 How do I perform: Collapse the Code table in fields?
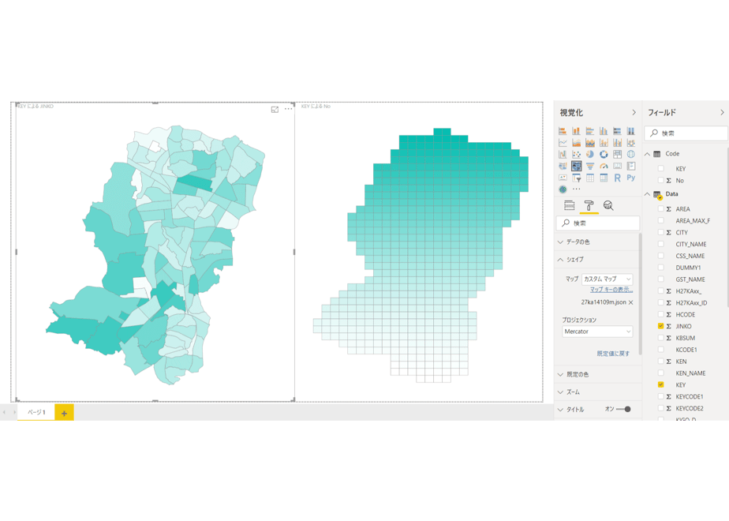[647, 154]
